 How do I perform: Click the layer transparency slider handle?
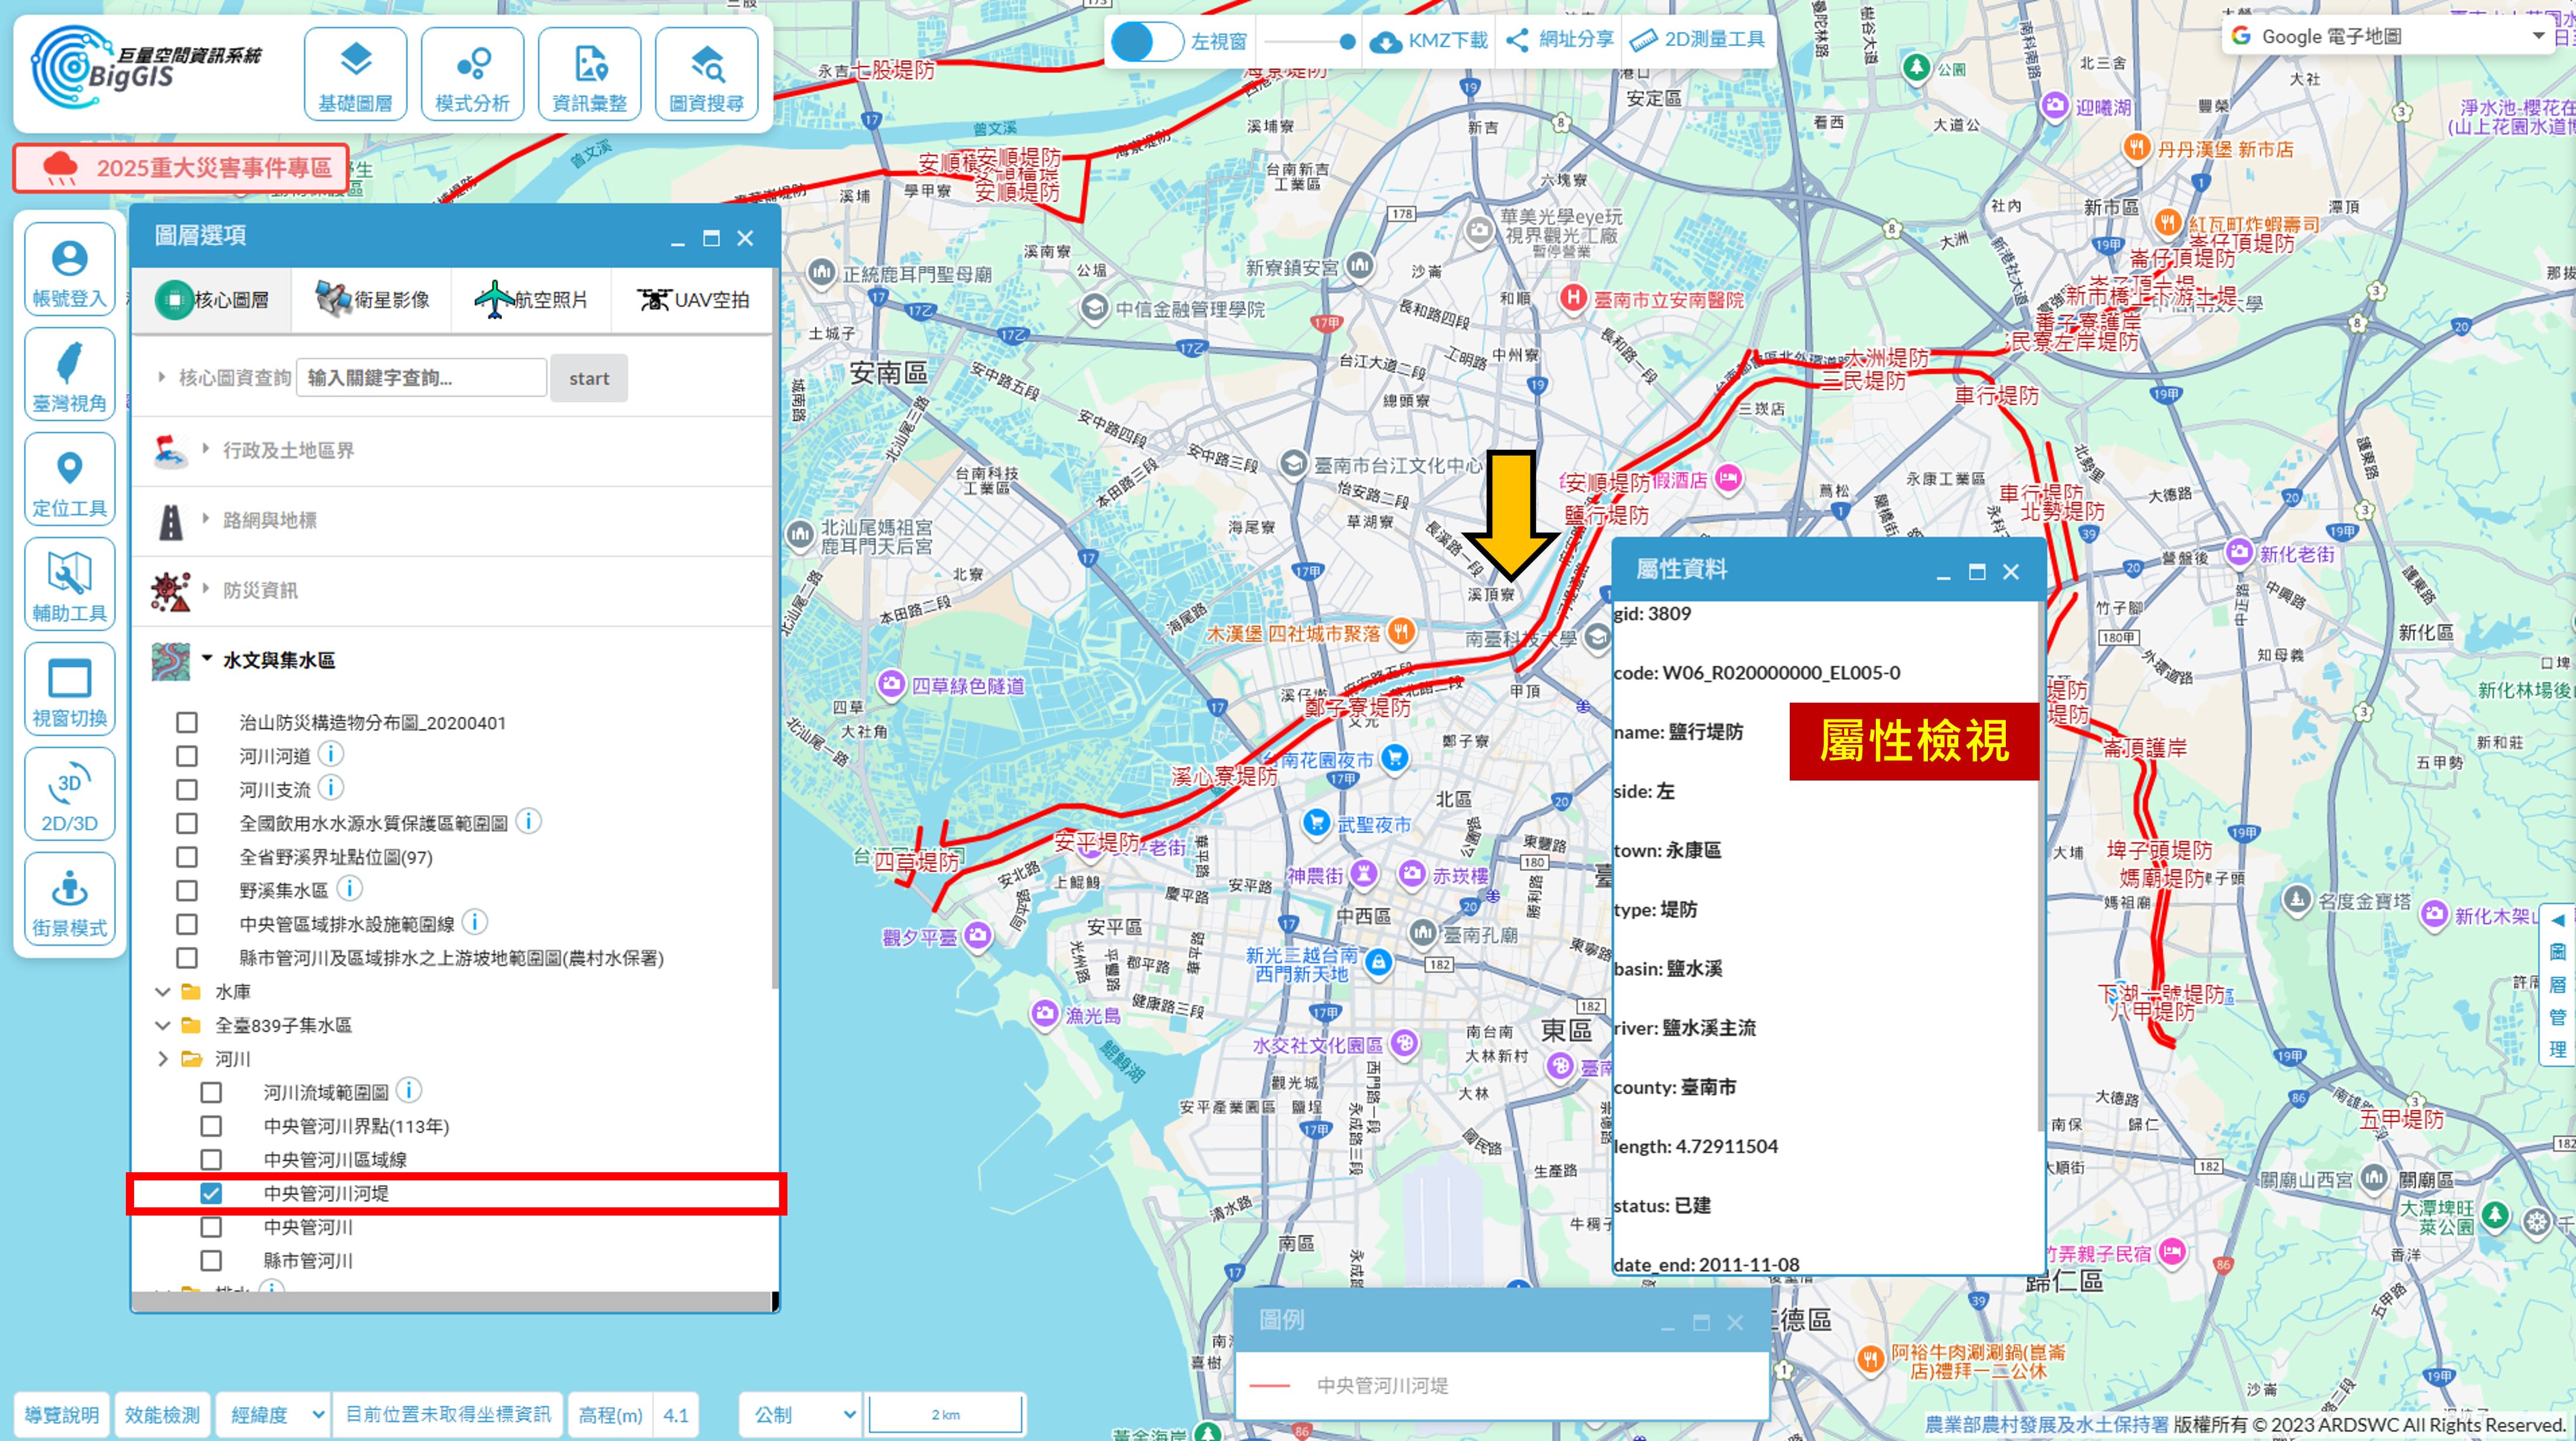pyautogui.click(x=1347, y=41)
